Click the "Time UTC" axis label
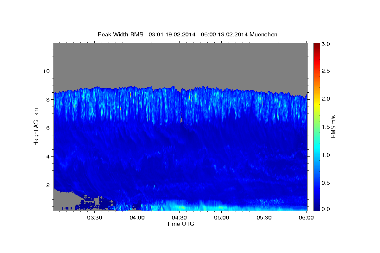This screenshot has width=380, height=253. 180,224
